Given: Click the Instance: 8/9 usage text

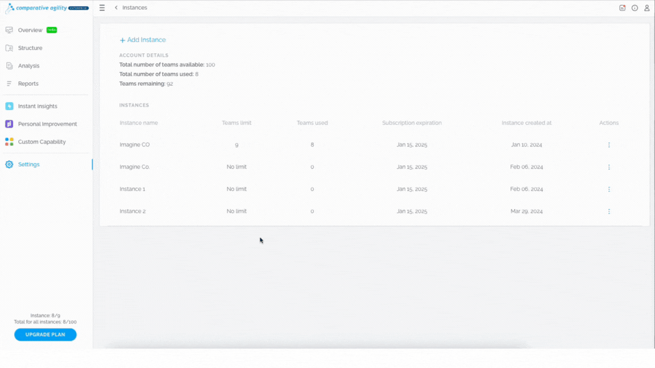Looking at the screenshot, I should coord(45,316).
